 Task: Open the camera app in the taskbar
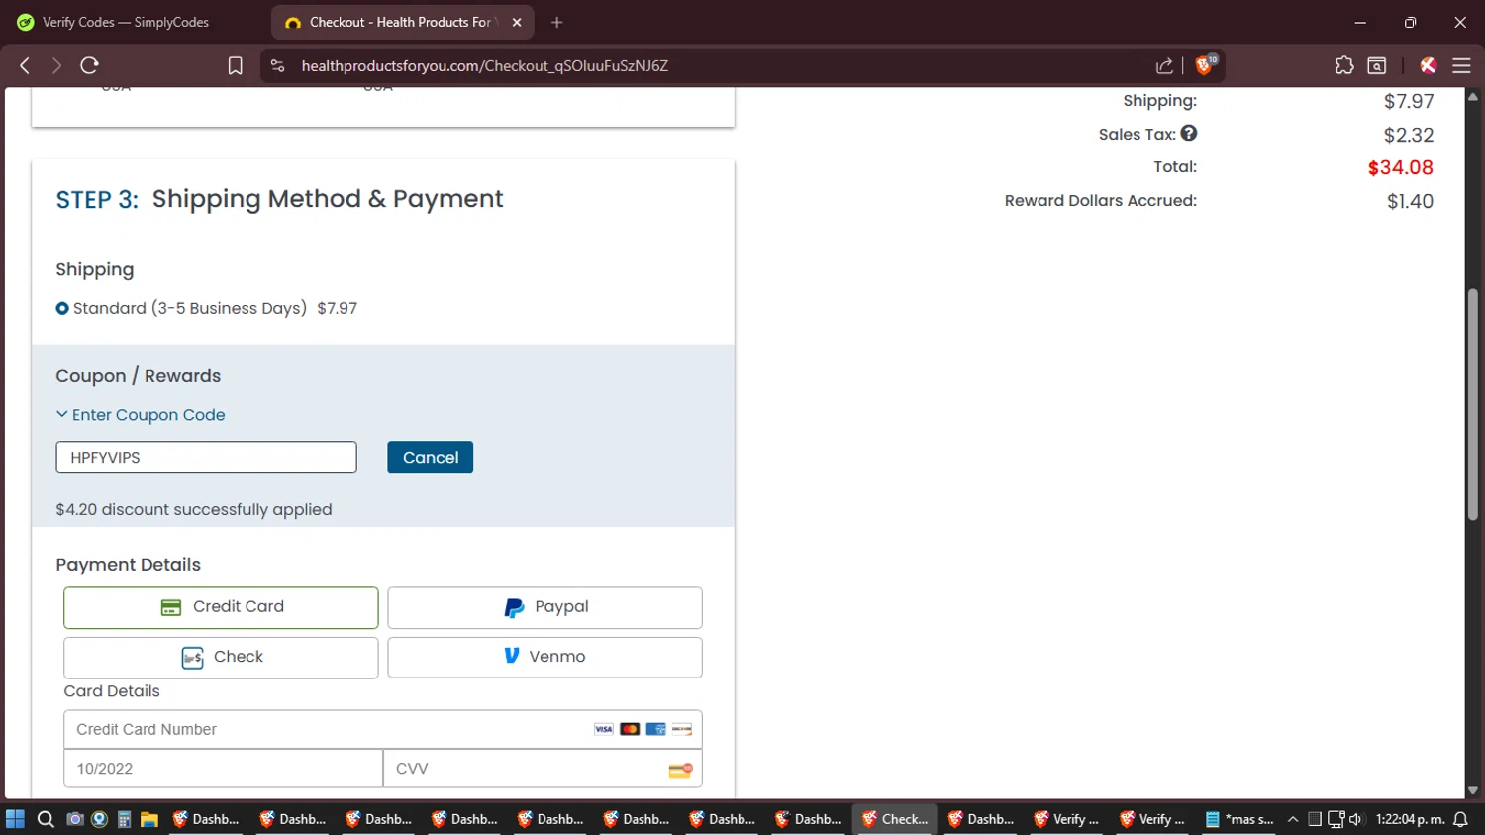click(x=74, y=819)
